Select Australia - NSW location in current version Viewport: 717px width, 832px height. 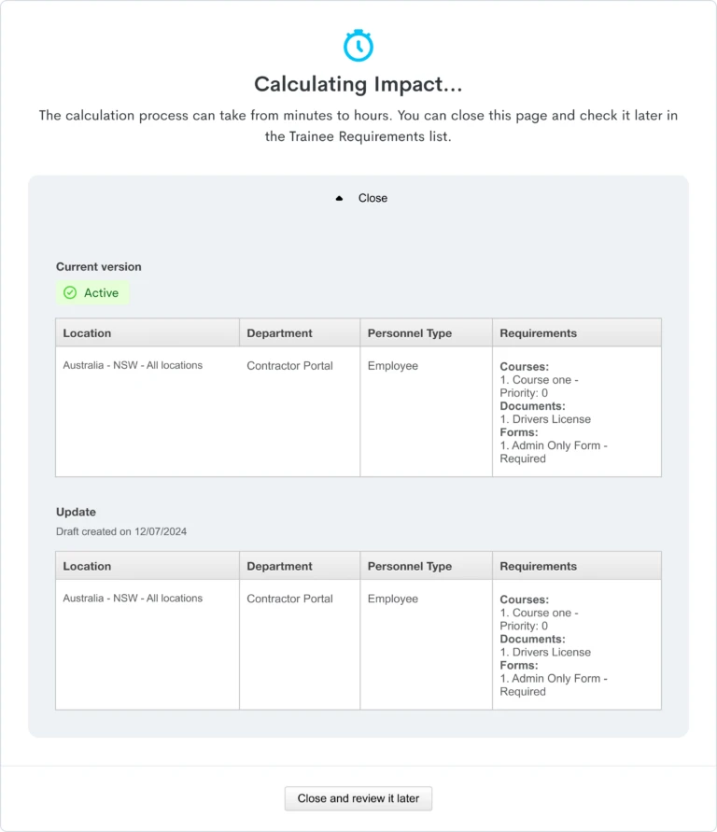tap(133, 365)
